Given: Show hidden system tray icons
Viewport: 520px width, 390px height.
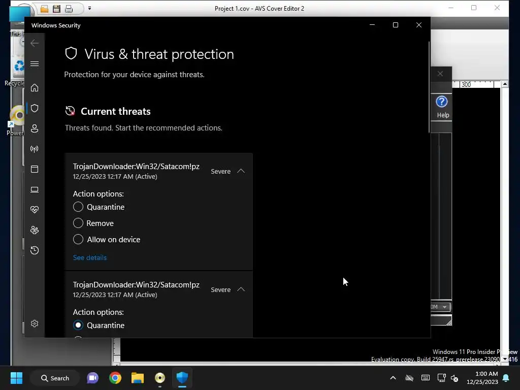Looking at the screenshot, I should (x=393, y=378).
